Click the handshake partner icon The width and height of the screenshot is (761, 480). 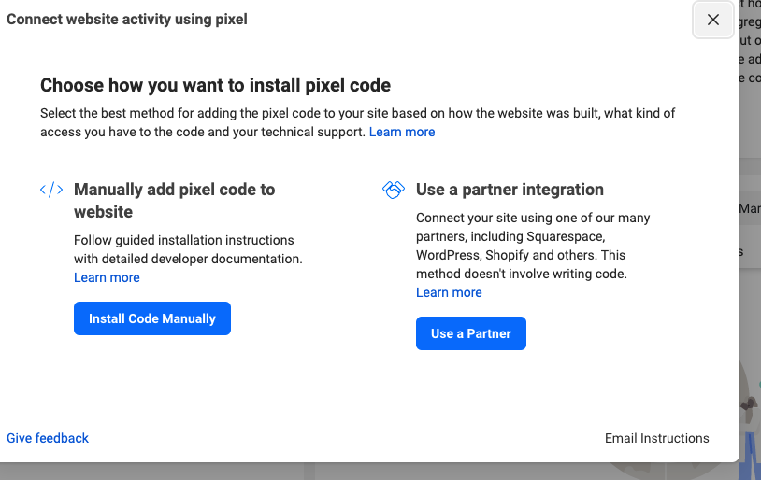(394, 190)
